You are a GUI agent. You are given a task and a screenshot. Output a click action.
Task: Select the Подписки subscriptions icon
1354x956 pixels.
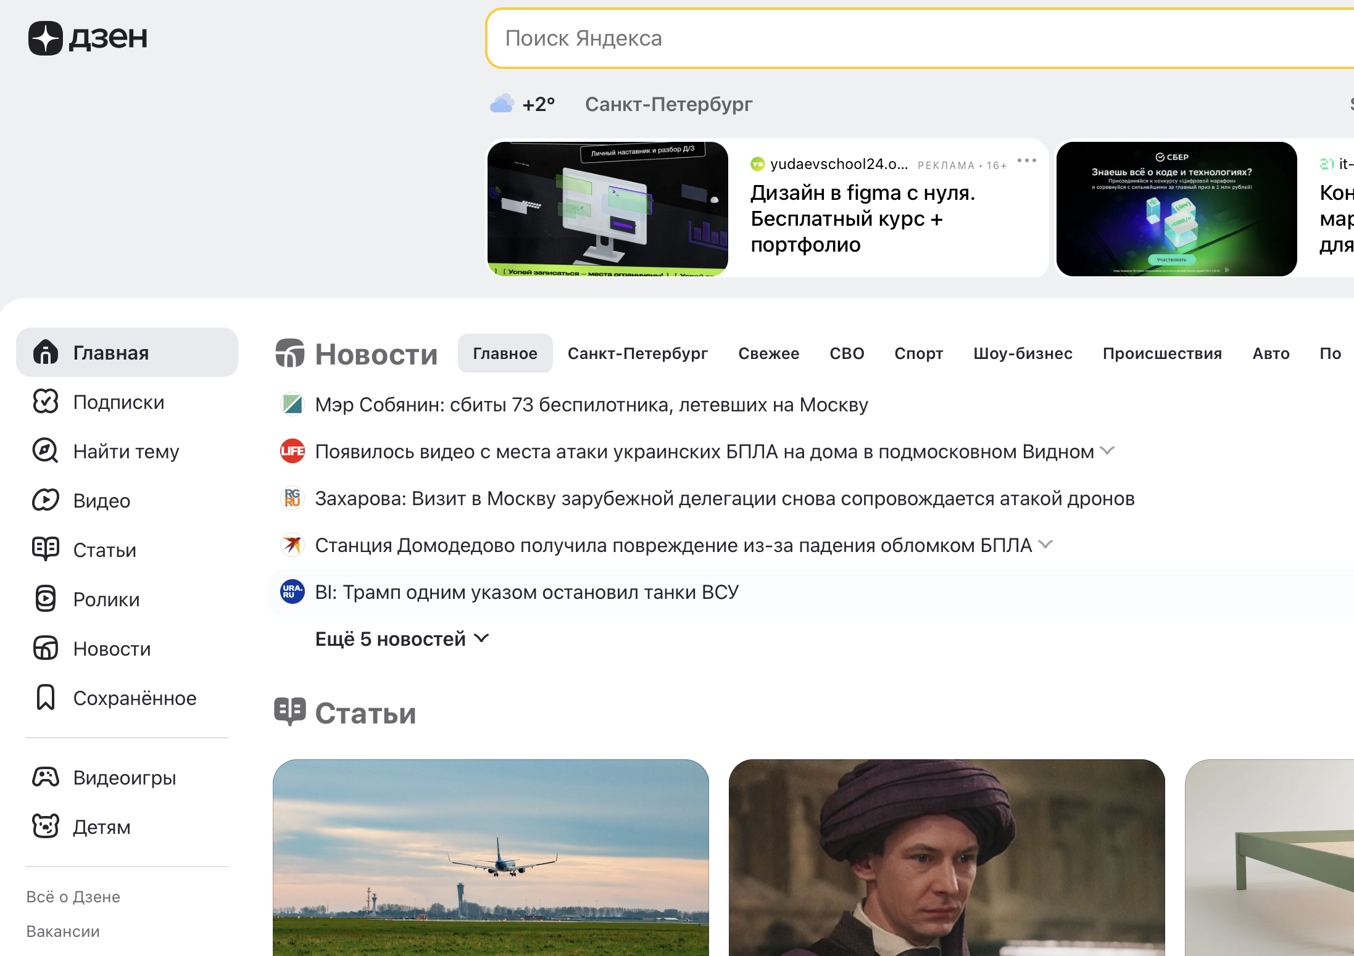tap(45, 402)
